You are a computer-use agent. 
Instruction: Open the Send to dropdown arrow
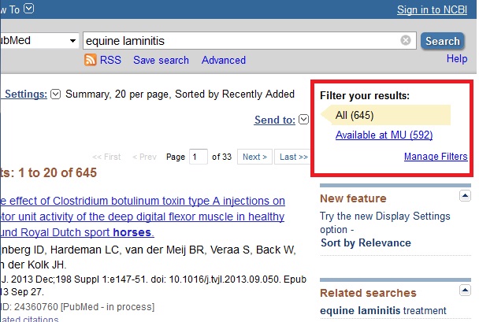click(304, 120)
